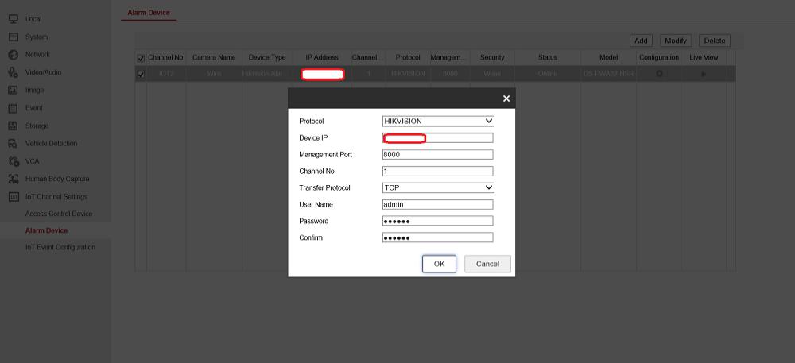This screenshot has width=795, height=363.
Task: Click the Storage icon in sidebar
Action: click(x=14, y=126)
